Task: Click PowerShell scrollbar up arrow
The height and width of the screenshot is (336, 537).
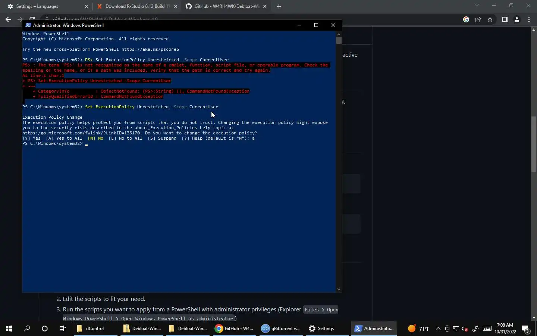Action: click(339, 34)
